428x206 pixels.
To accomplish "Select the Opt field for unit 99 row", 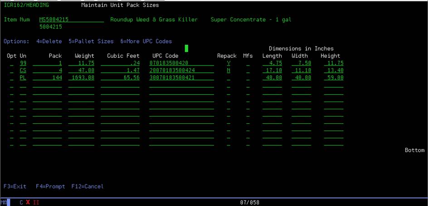I will coord(11,63).
